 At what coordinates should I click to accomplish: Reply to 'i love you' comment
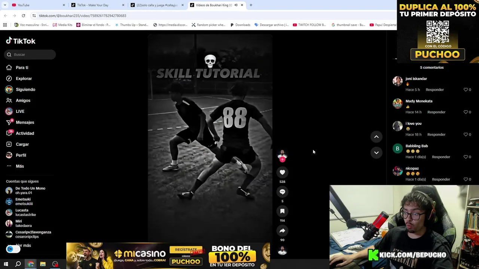click(x=436, y=134)
